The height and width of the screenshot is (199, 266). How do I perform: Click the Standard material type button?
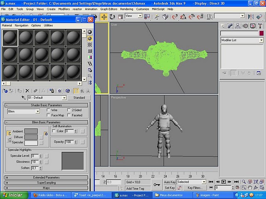click(79, 98)
